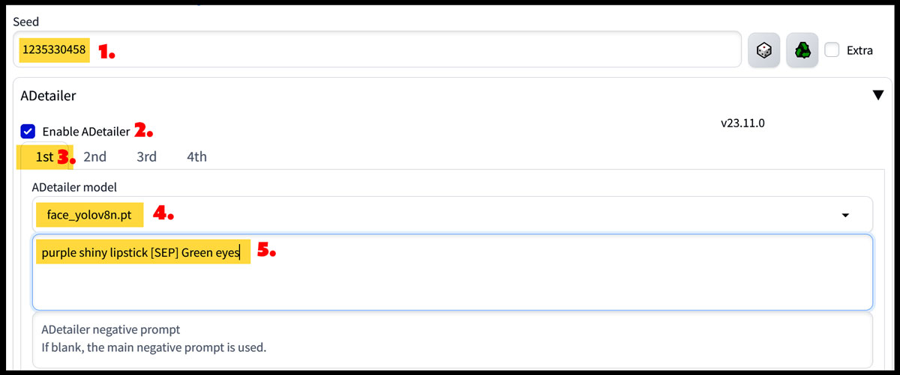Switch to the 1st ADetailer tab
The image size is (900, 375).
[x=45, y=157]
